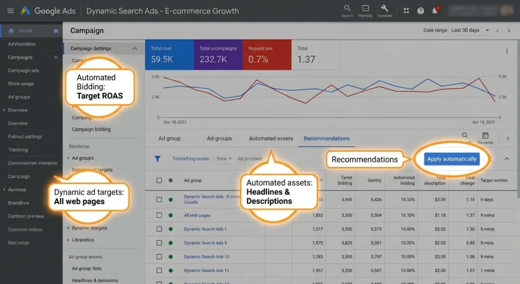Check the Dynamic Search Ads 9 row

click(159, 243)
